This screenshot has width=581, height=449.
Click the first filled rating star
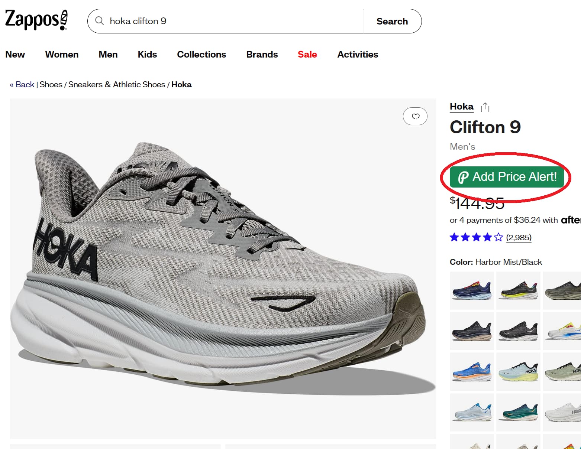click(x=454, y=237)
